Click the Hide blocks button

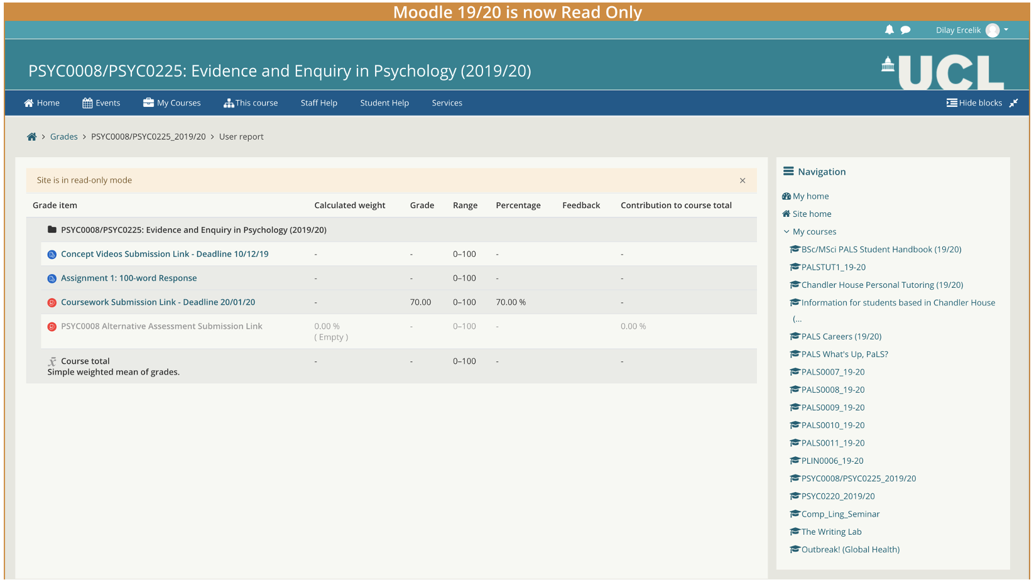(974, 103)
